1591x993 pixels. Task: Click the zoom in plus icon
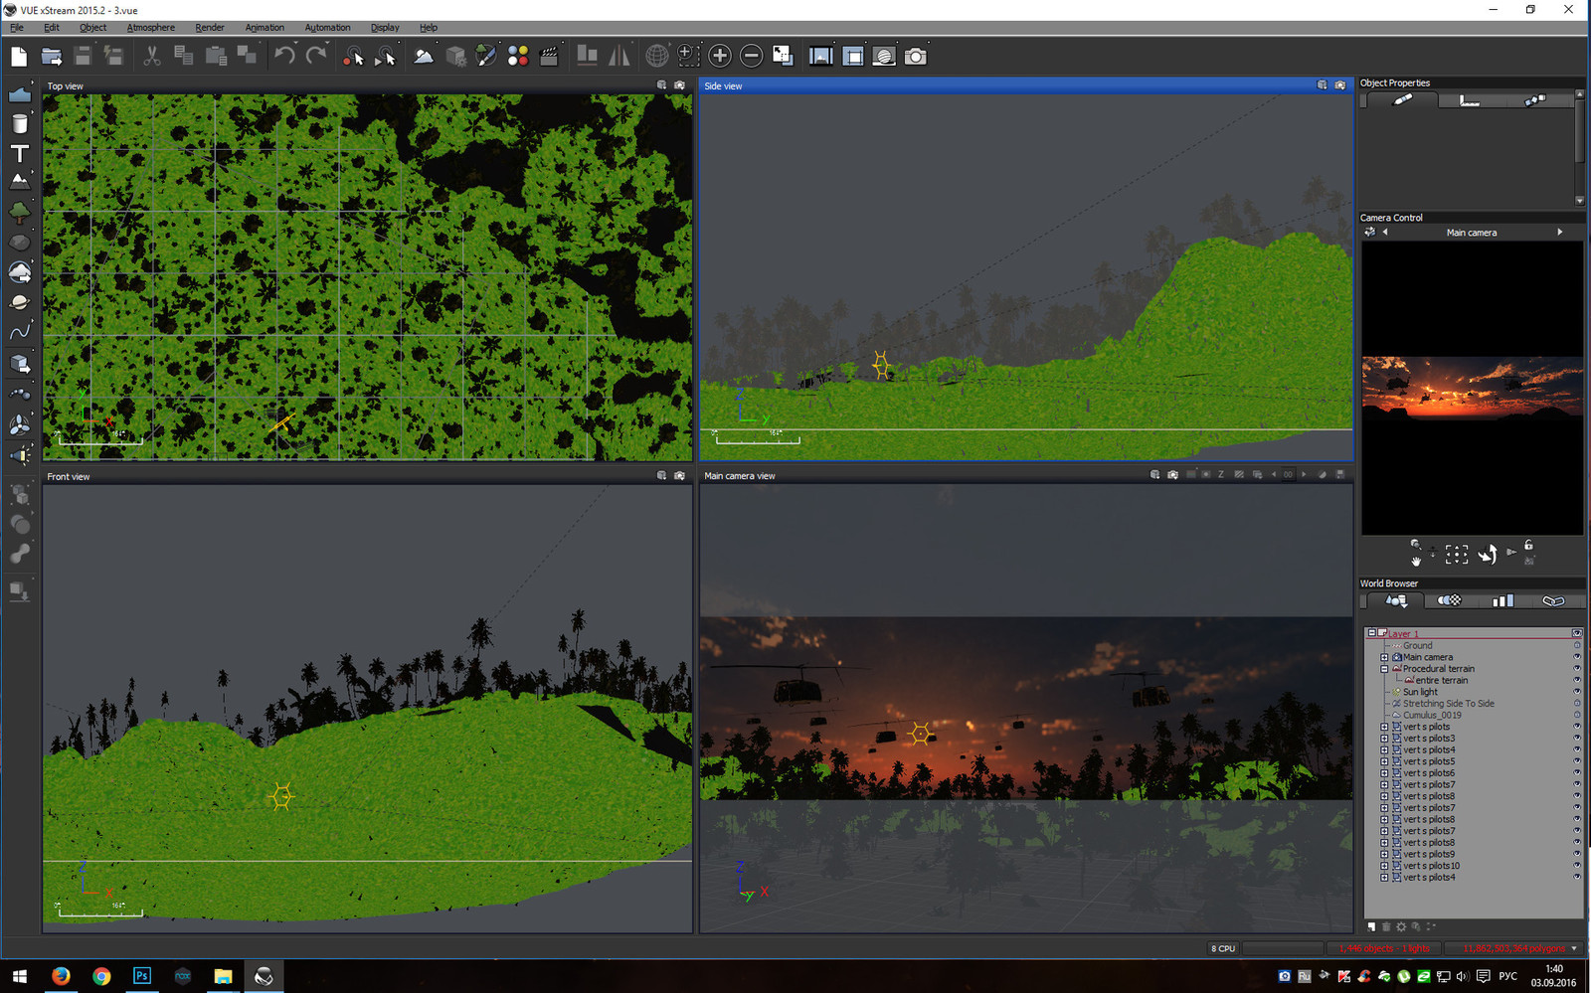pyautogui.click(x=720, y=57)
